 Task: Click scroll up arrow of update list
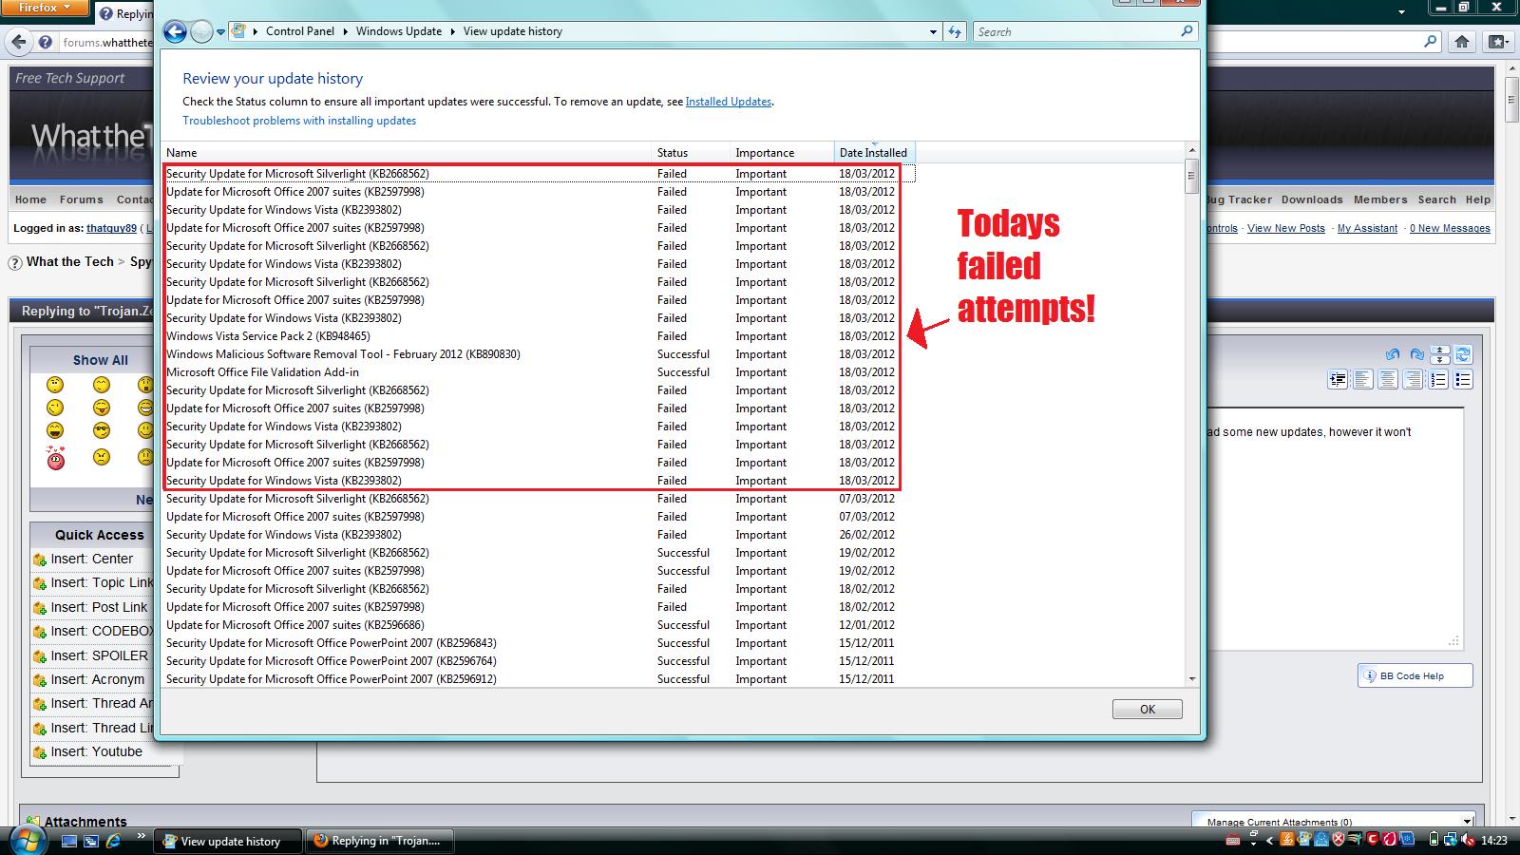[x=1192, y=151]
